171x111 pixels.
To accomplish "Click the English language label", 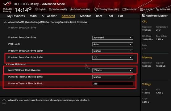I will coord(42,10).
